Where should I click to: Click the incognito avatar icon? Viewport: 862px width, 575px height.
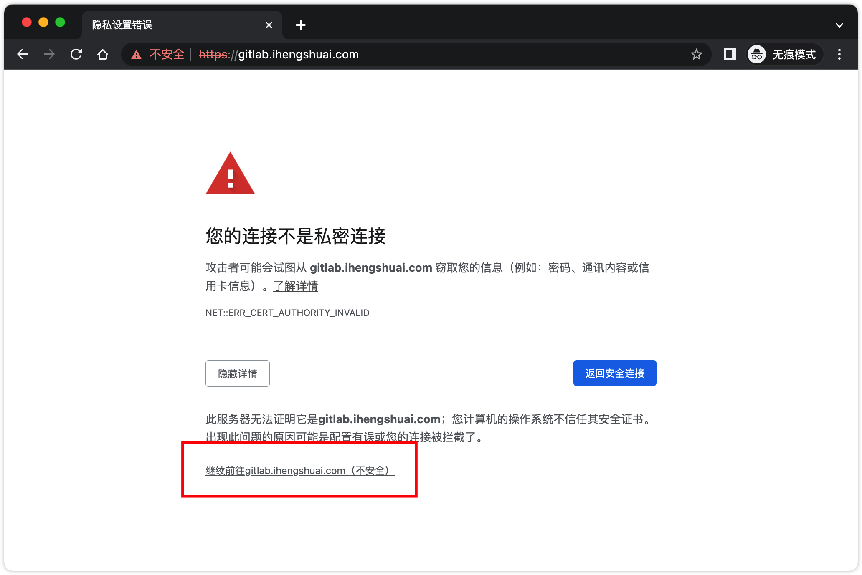(756, 54)
